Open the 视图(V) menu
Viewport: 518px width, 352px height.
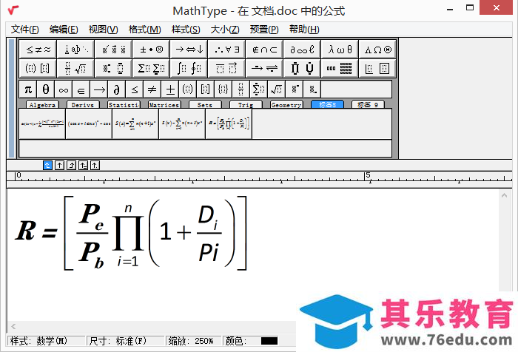[x=104, y=30]
